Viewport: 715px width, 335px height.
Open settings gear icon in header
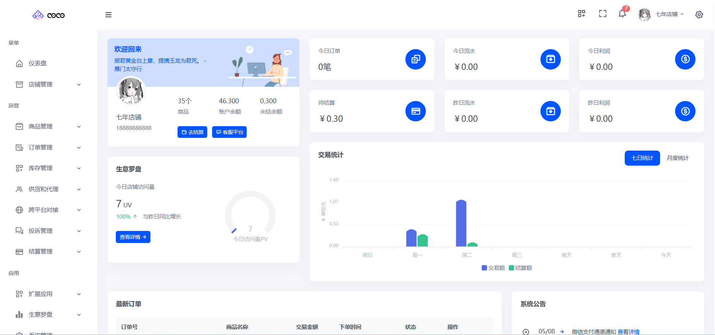[x=699, y=15]
